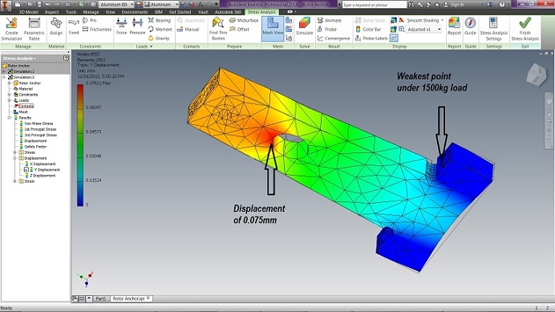
Task: Open the Environments ribbon tab
Action: tap(134, 12)
